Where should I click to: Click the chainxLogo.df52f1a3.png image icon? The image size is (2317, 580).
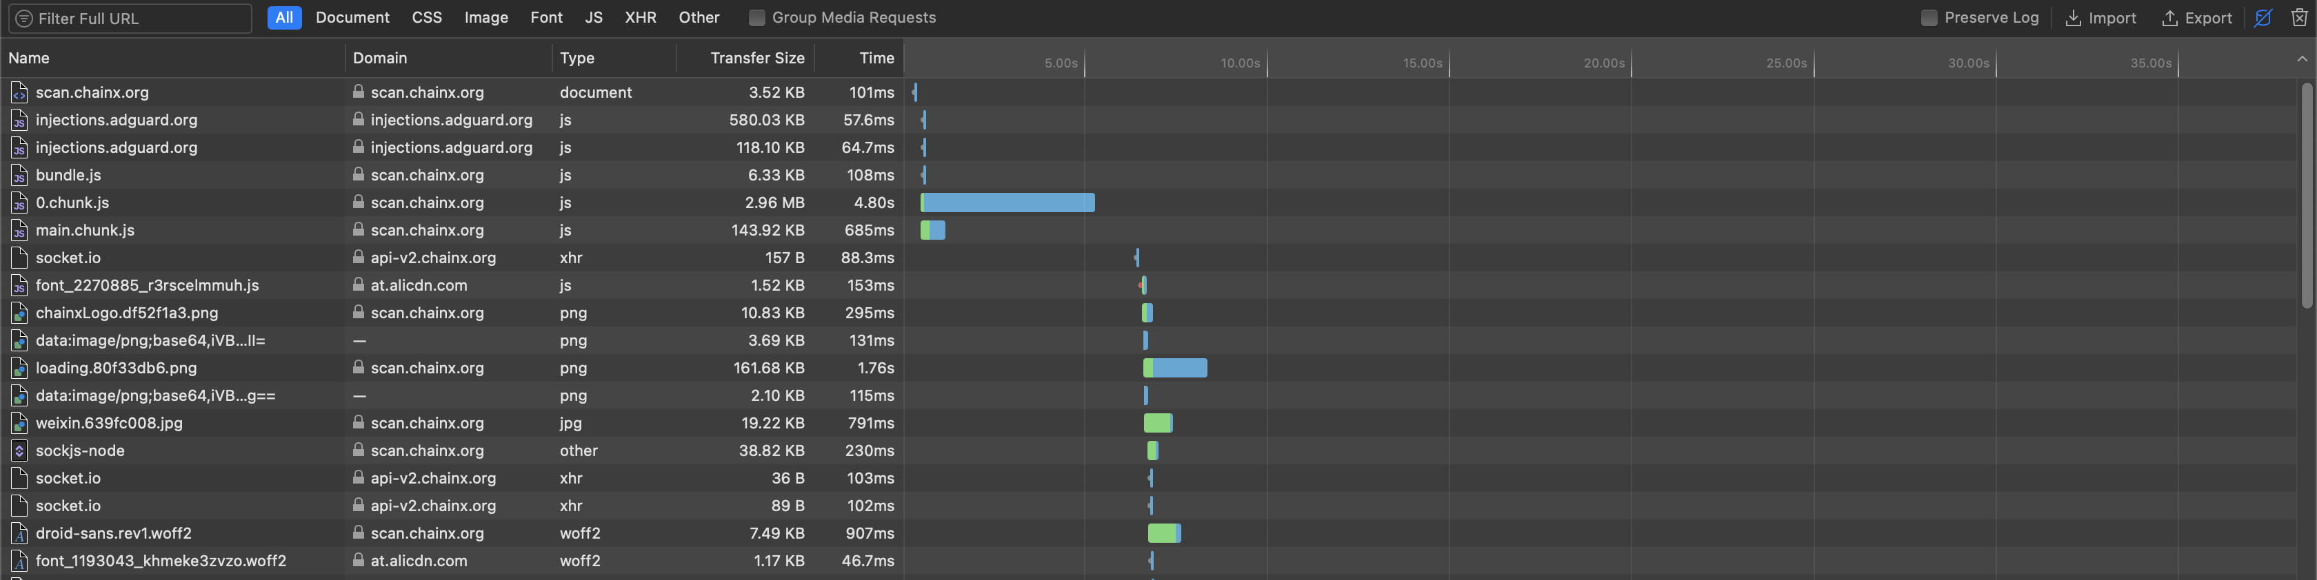(x=19, y=313)
